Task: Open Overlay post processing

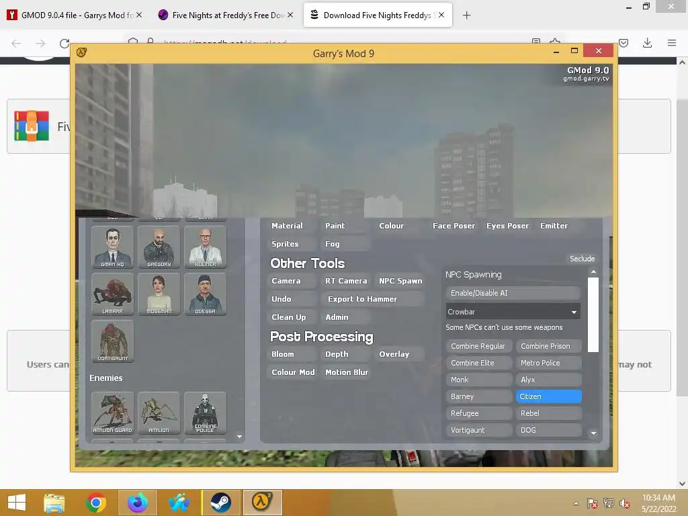Action: tap(398, 354)
